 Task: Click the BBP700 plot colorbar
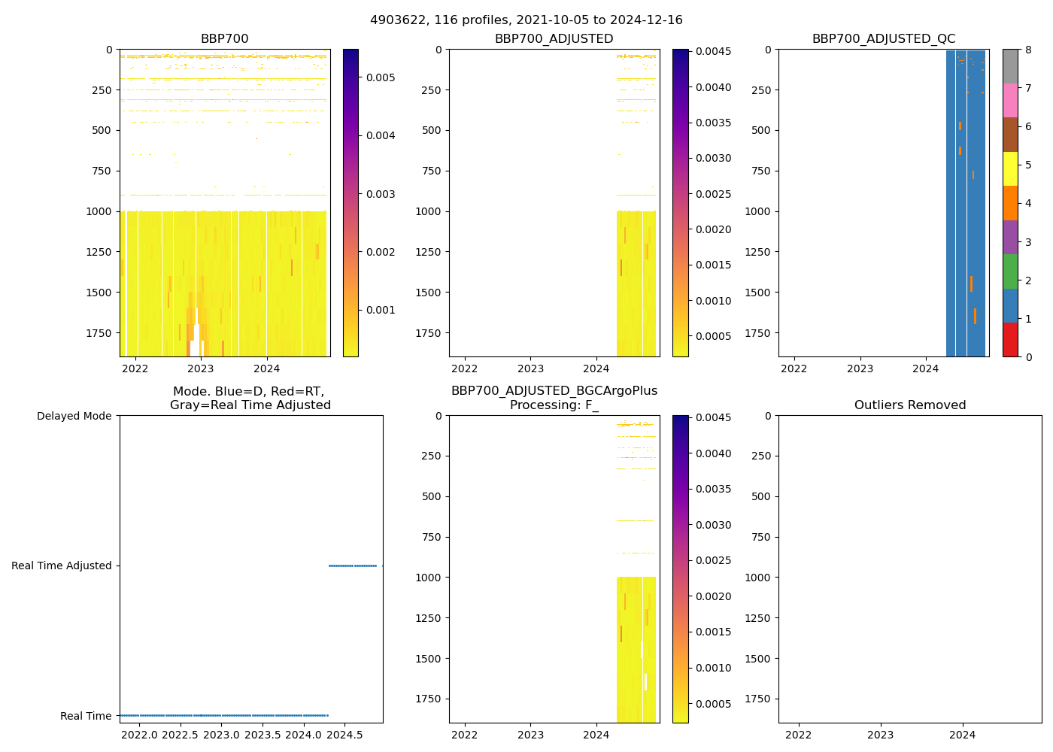pos(350,203)
